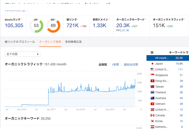Click the Jan 2017 axis label
Image resolution: width=189 pixels, height=129 pixels.
51,110
